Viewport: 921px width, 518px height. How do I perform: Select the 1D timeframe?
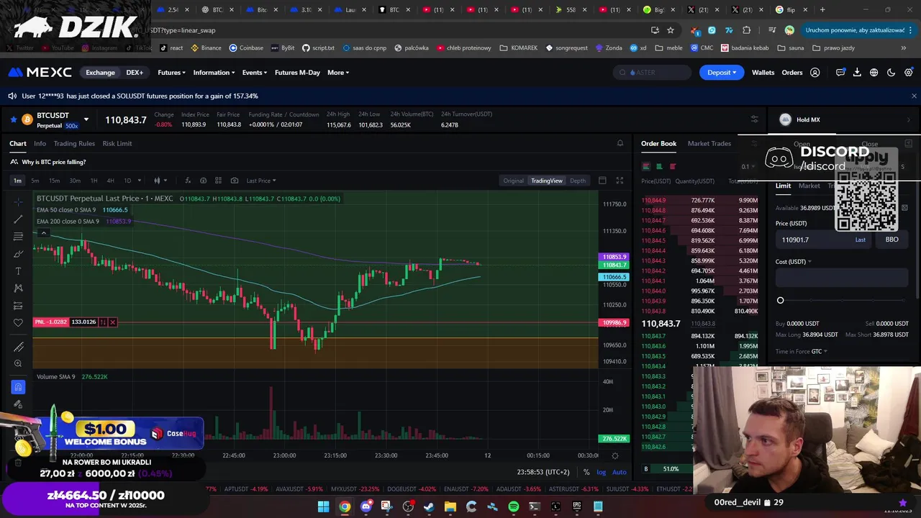(x=127, y=181)
